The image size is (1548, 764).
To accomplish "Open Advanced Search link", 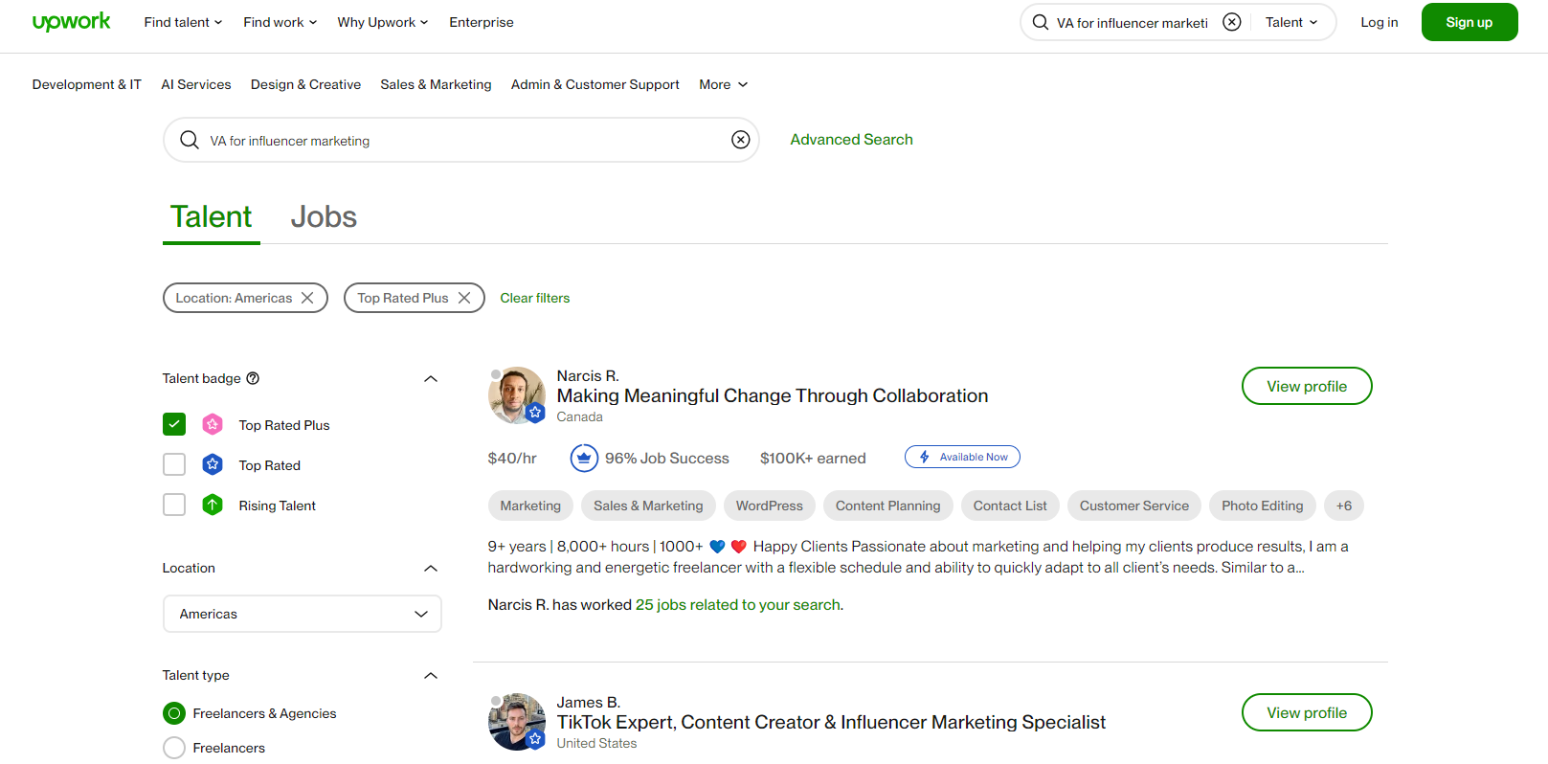I will 852,140.
